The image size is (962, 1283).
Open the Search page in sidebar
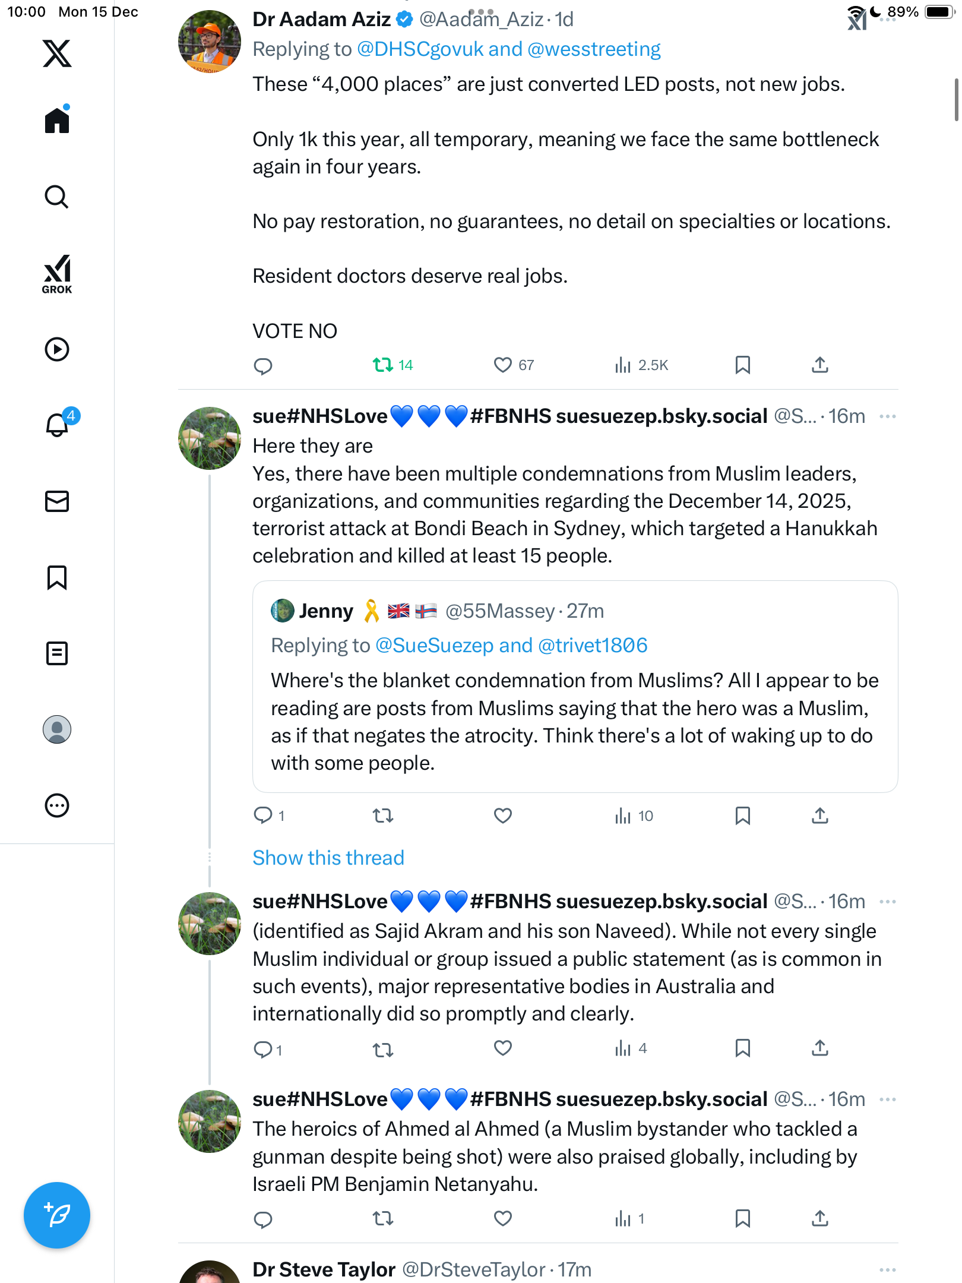pyautogui.click(x=57, y=197)
